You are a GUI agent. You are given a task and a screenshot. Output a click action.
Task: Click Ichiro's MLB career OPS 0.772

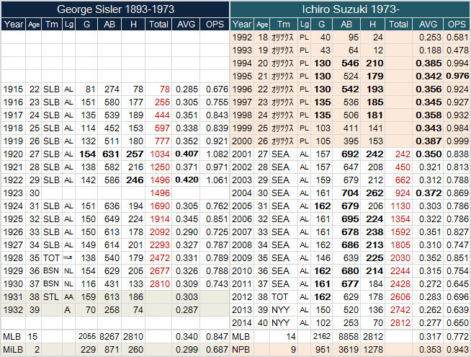click(x=457, y=336)
